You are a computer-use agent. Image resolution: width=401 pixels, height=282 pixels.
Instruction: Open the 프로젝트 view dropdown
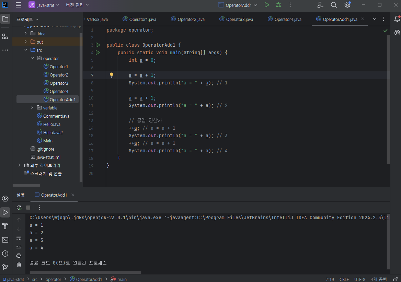[27, 20]
